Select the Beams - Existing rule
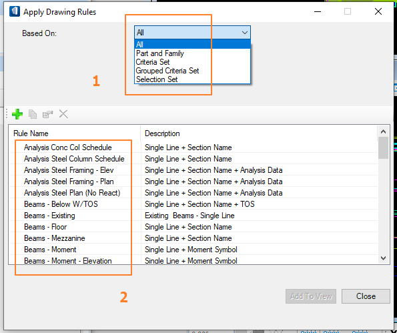 193,216
